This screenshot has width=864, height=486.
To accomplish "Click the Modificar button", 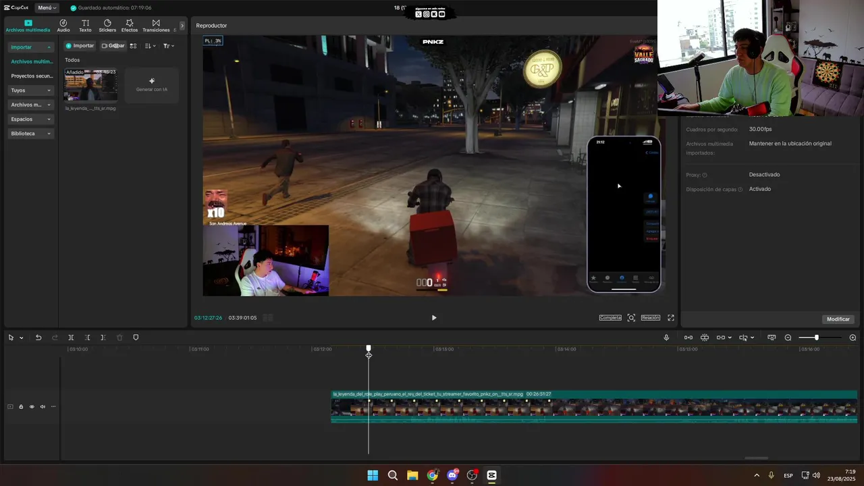I will point(838,319).
